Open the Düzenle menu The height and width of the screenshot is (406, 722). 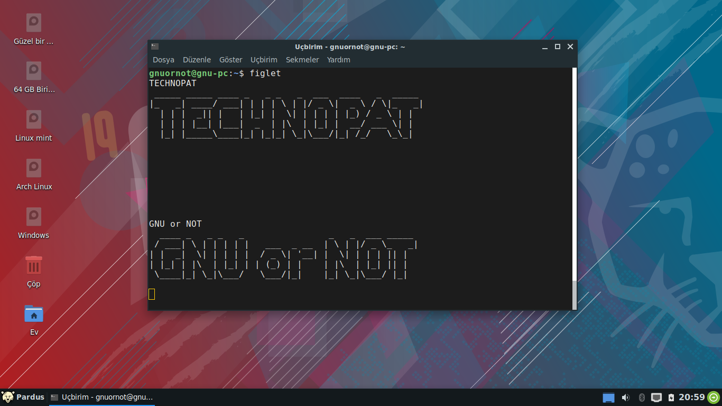click(x=197, y=60)
